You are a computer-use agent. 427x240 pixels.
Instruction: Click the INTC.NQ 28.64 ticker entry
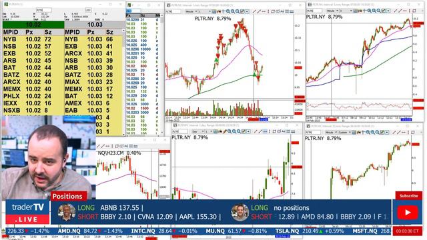point(164,231)
